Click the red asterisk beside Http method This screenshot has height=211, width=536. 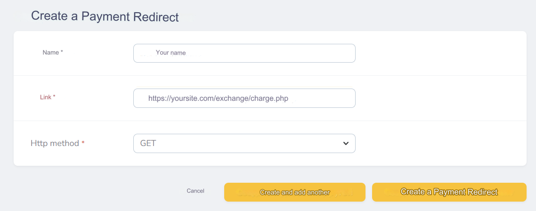click(x=83, y=143)
